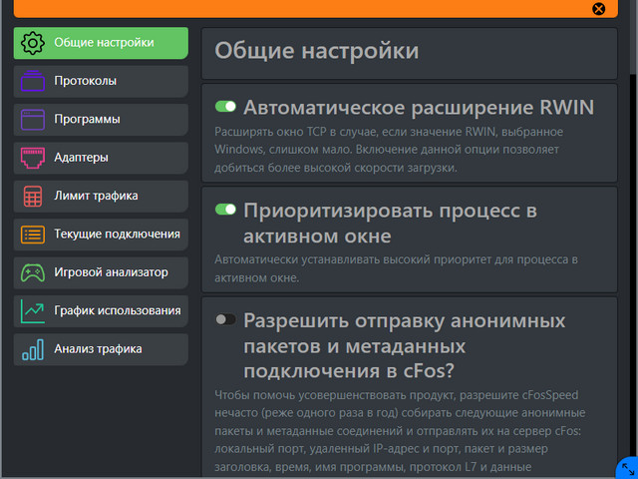Disable the Автоматическое расширение RWIN toggle
This screenshot has width=638, height=479.
point(226,106)
